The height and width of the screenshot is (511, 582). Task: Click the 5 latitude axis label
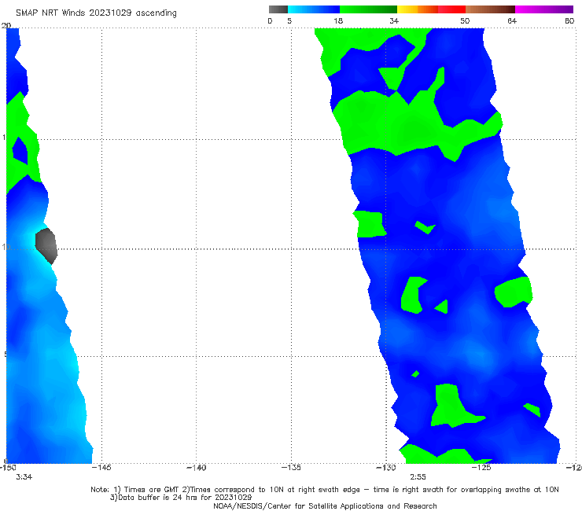click(5, 354)
